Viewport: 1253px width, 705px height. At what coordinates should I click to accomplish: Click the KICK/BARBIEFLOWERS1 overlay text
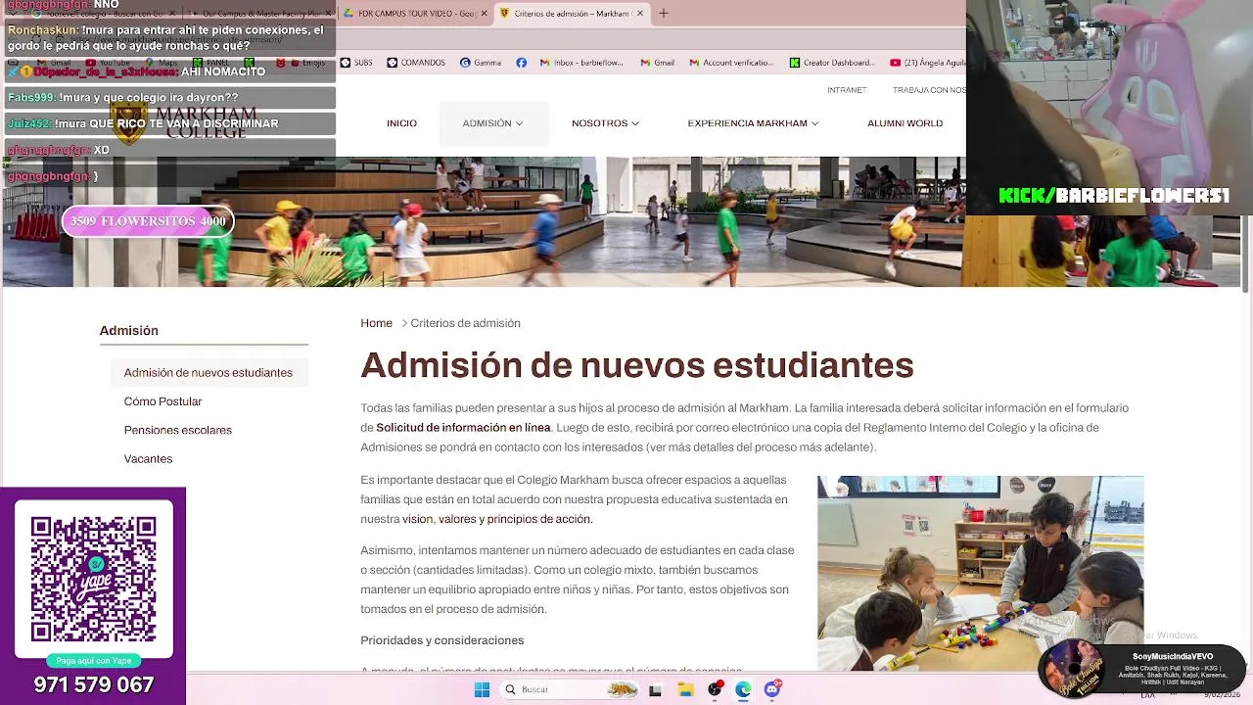1114,196
